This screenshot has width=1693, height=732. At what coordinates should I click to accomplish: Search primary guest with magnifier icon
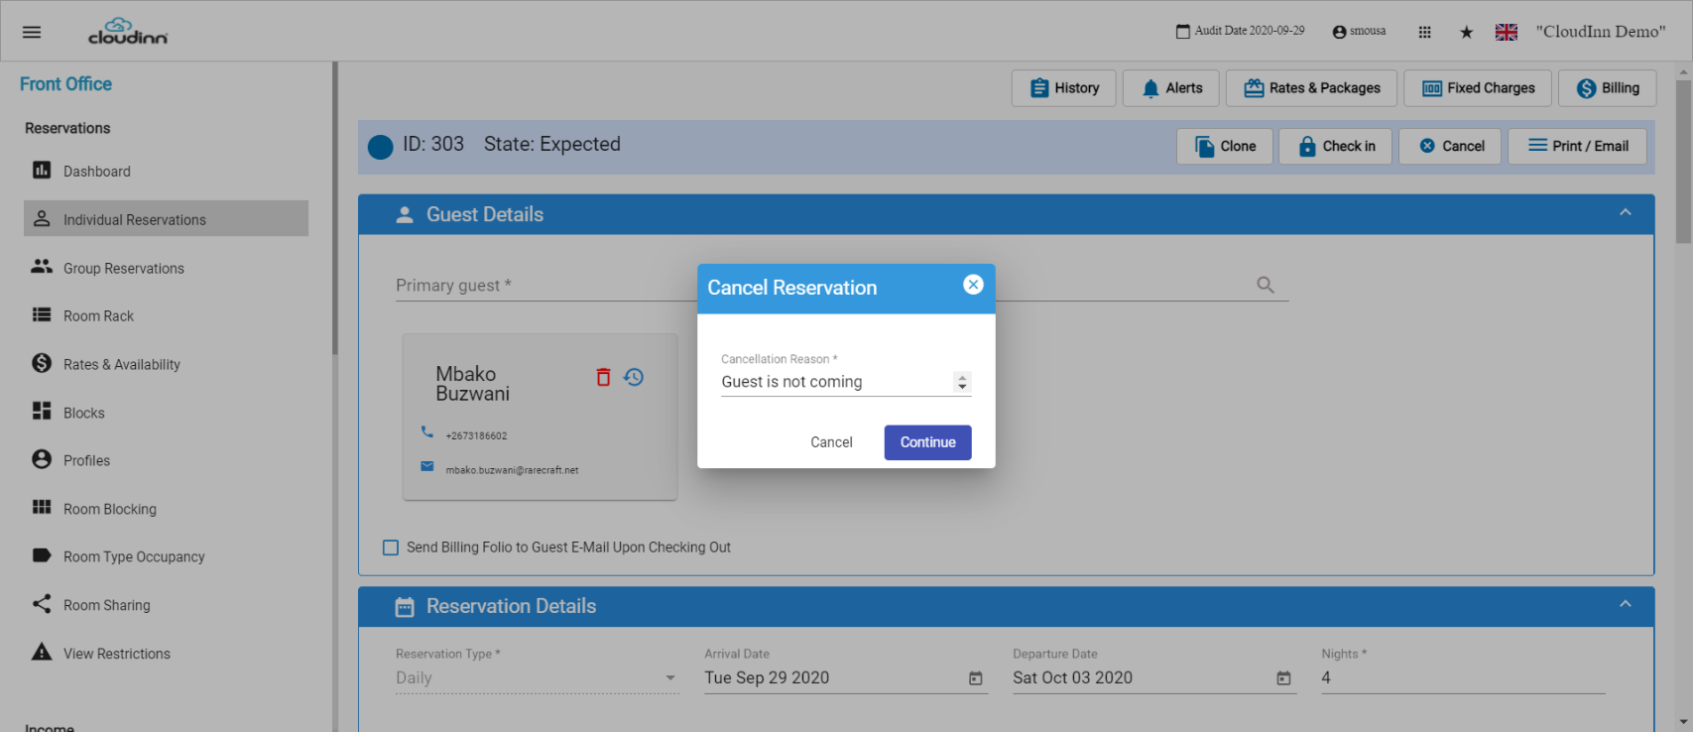click(1266, 285)
